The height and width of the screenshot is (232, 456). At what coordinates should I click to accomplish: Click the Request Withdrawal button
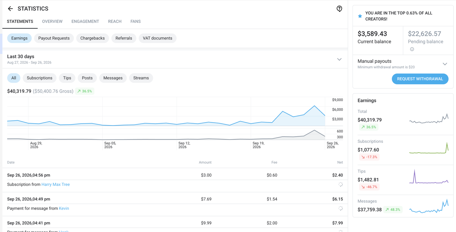point(420,79)
